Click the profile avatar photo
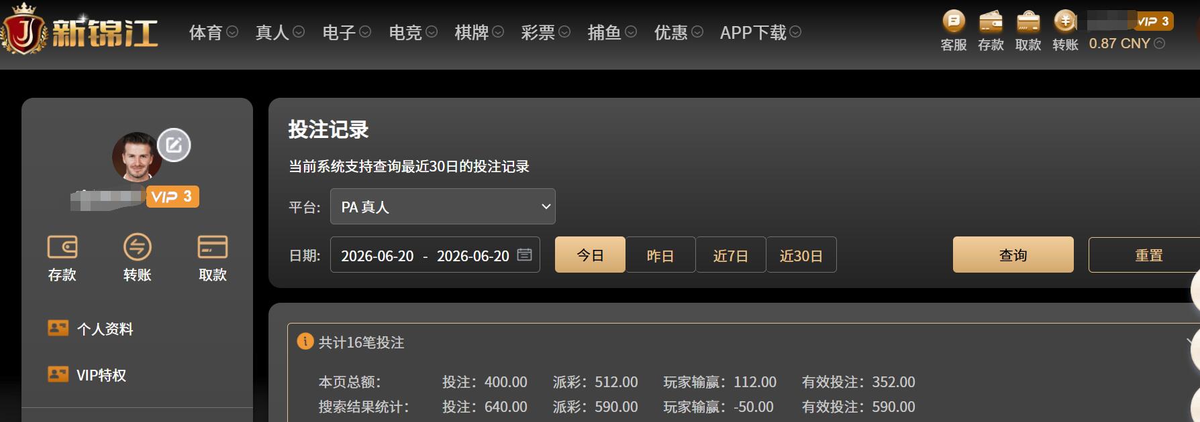The height and width of the screenshot is (422, 1200). click(137, 156)
